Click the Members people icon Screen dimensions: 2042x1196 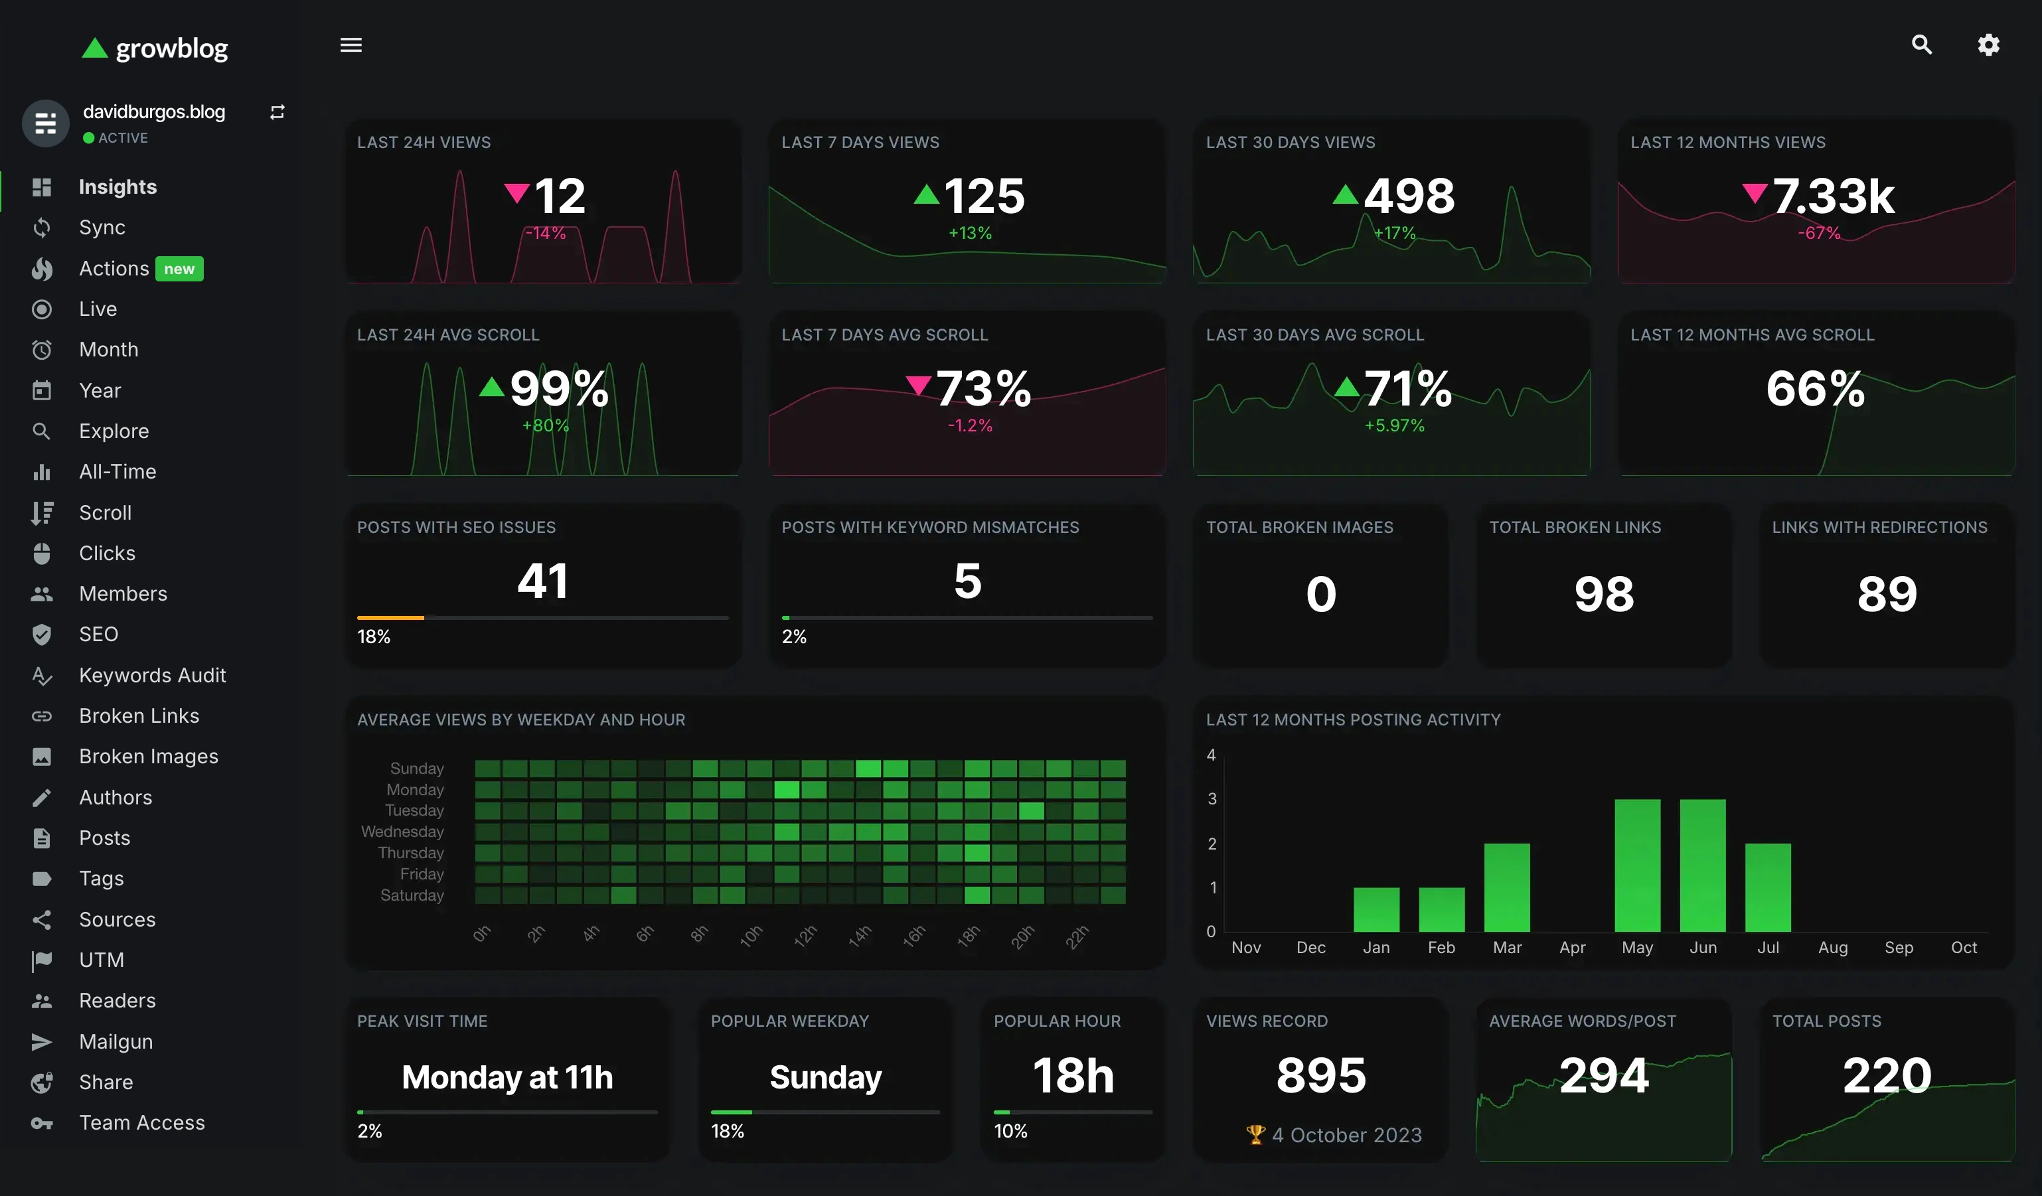coord(41,594)
